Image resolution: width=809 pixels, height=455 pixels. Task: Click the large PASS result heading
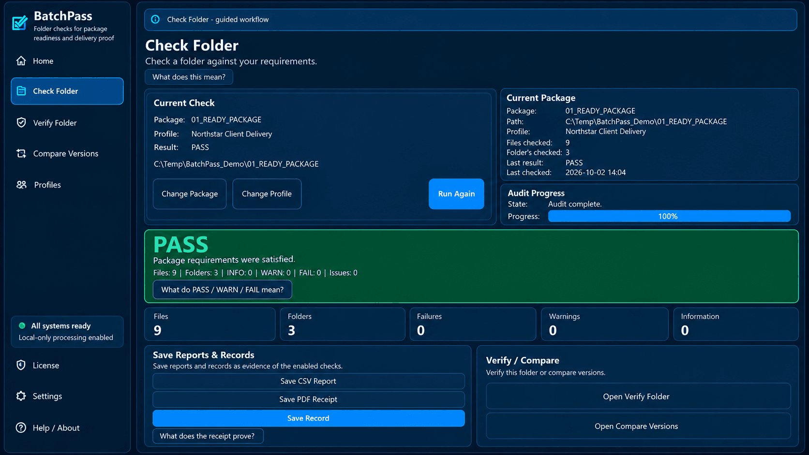pos(181,245)
